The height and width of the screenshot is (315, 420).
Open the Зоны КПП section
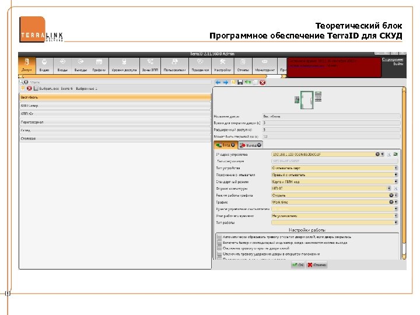coord(150,65)
